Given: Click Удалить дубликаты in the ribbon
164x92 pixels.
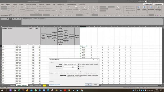Looking at the screenshot, I should (x=130, y=9).
